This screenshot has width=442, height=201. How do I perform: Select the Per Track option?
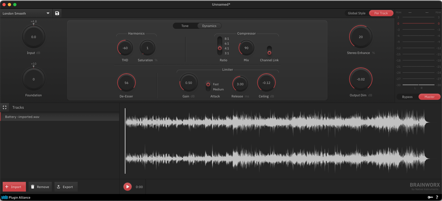coord(381,13)
